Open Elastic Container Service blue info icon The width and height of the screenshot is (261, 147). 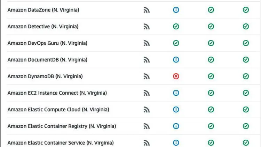coord(176,143)
